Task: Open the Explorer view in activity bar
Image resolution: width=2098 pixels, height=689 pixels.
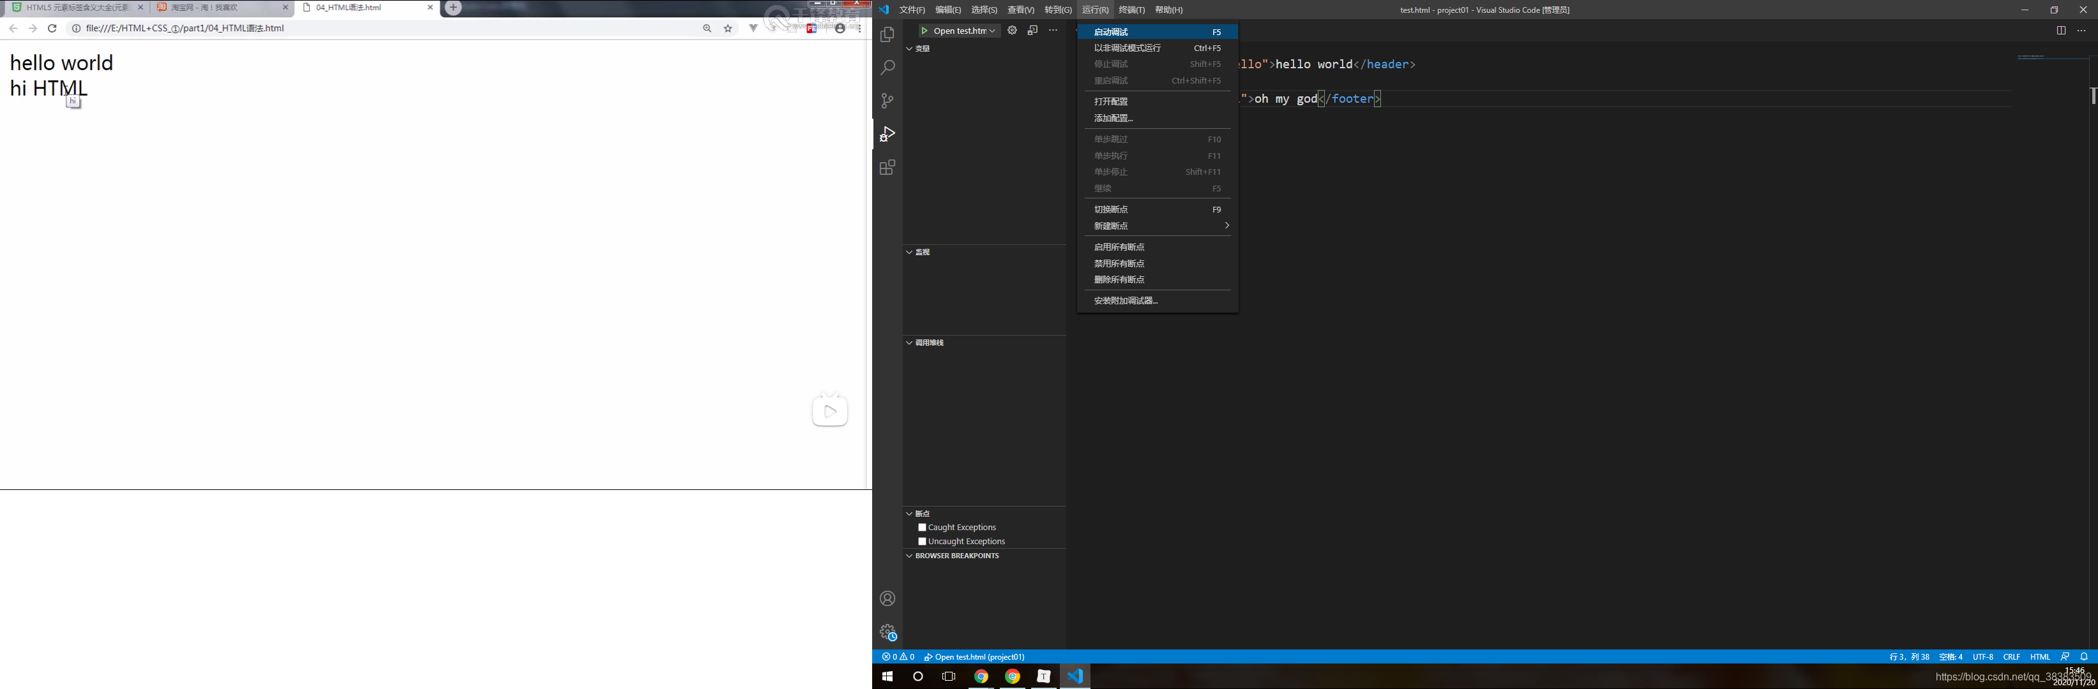Action: tap(887, 35)
